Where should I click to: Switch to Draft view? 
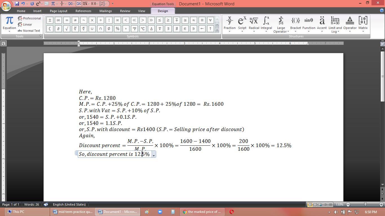(330, 204)
